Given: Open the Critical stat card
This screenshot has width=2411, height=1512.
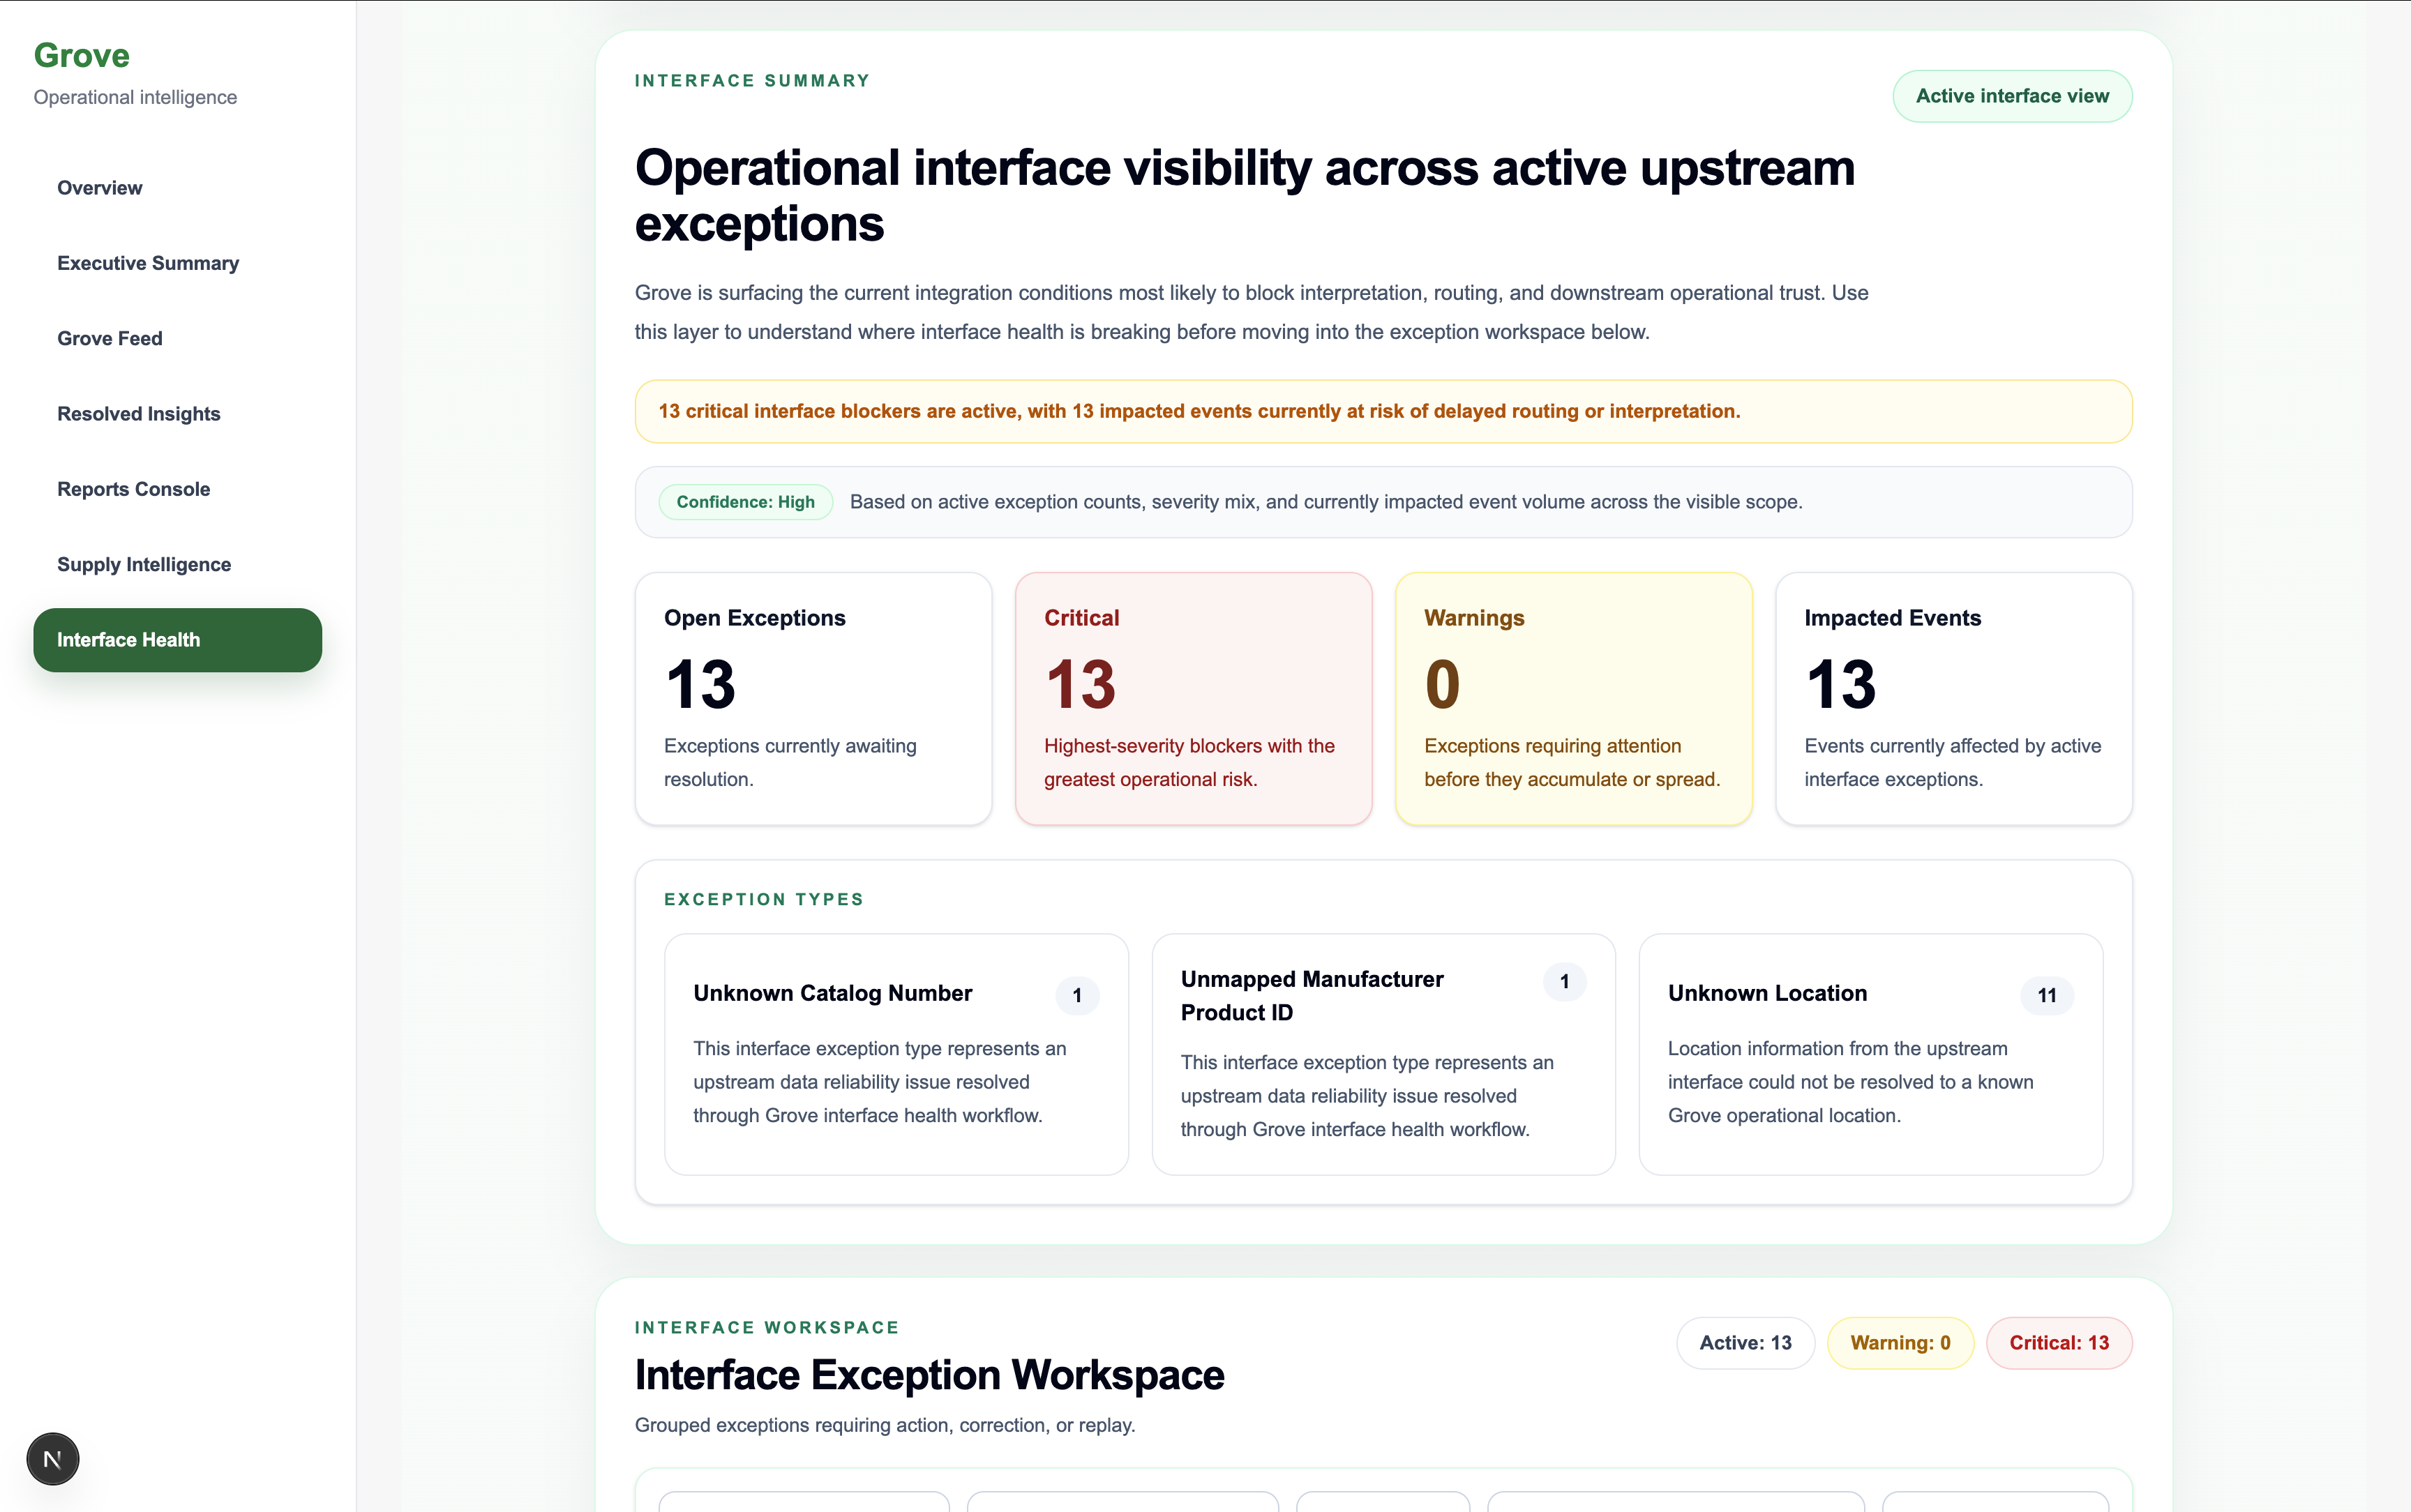Looking at the screenshot, I should point(1193,698).
